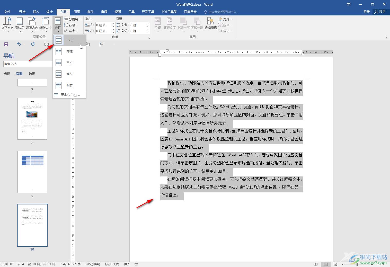The image size is (390, 267).
Task: Undo the last action
Action: pyautogui.click(x=19, y=44)
